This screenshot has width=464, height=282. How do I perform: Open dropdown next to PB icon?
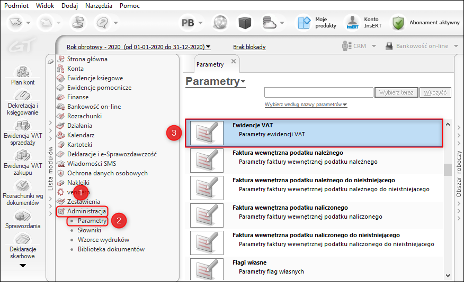click(201, 23)
